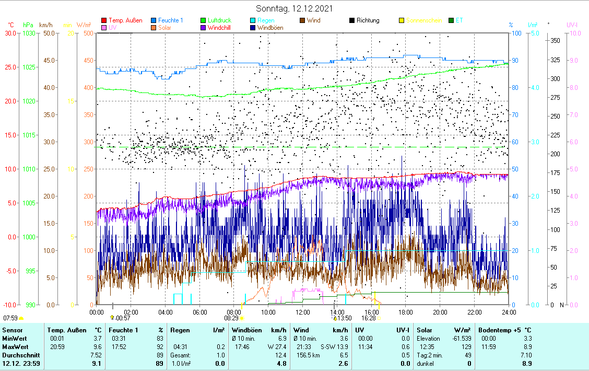
Task: Click the green Luftdruck legend square
Action: (x=203, y=21)
